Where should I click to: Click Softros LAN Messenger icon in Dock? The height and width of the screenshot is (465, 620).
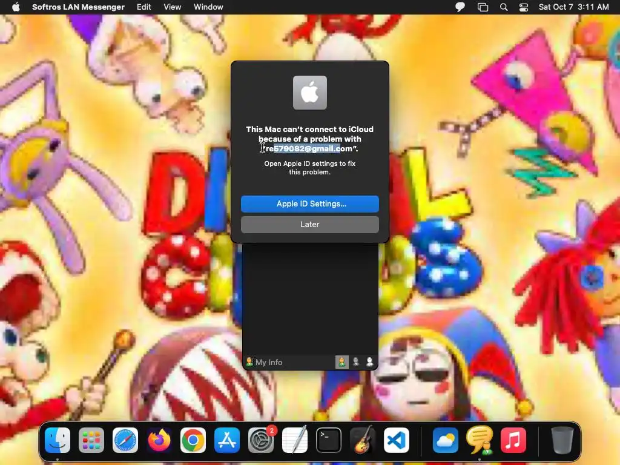(x=480, y=440)
